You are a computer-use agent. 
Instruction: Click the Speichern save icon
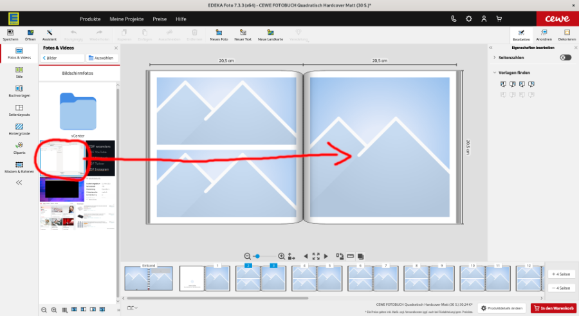pyautogui.click(x=10, y=34)
